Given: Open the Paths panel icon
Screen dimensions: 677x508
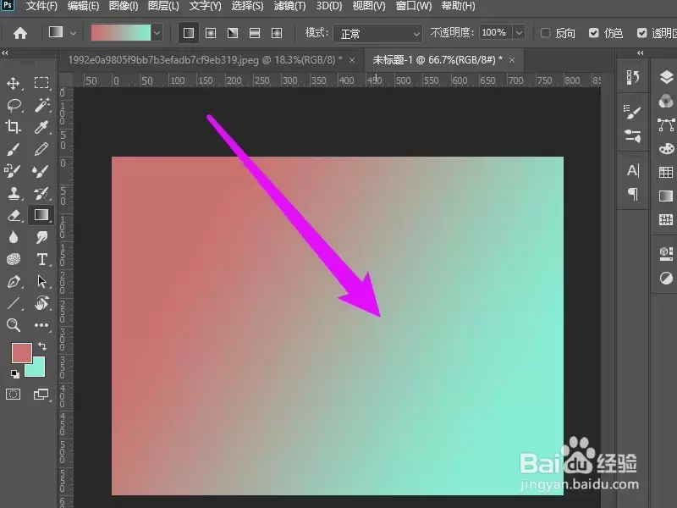Looking at the screenshot, I should coord(666,124).
